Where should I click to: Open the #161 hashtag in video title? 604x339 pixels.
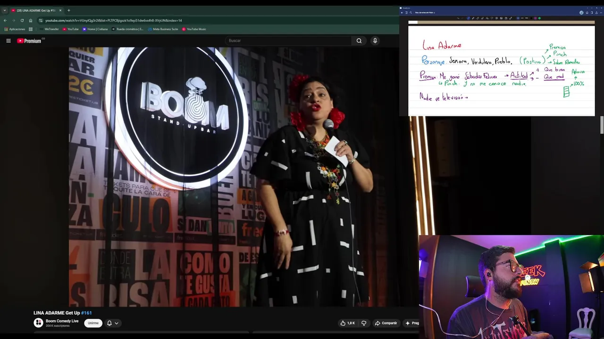(x=86, y=313)
